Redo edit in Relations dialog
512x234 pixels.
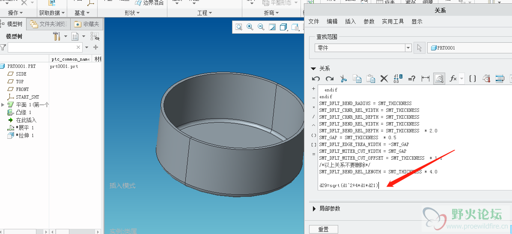tap(330, 79)
